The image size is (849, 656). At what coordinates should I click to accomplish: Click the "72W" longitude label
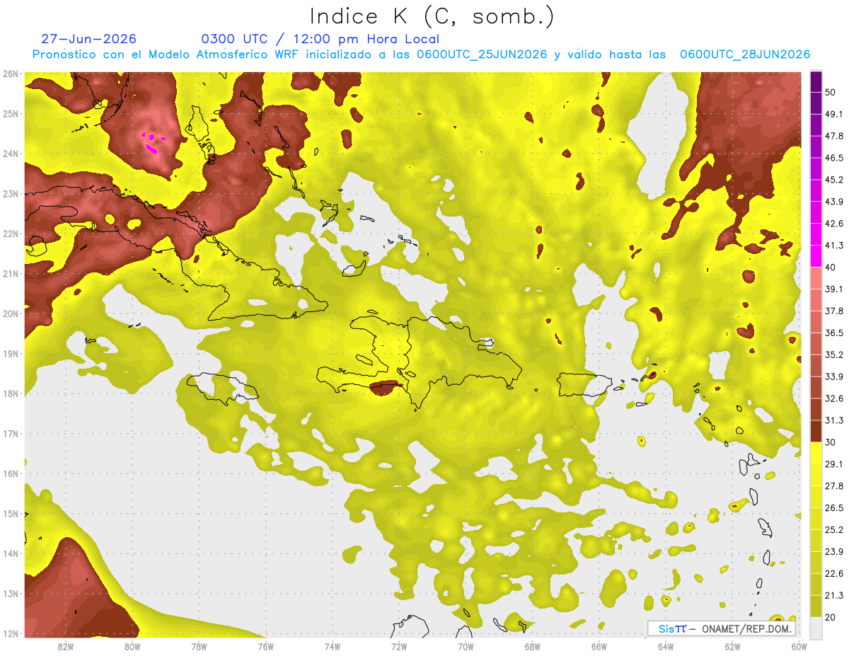click(x=399, y=647)
